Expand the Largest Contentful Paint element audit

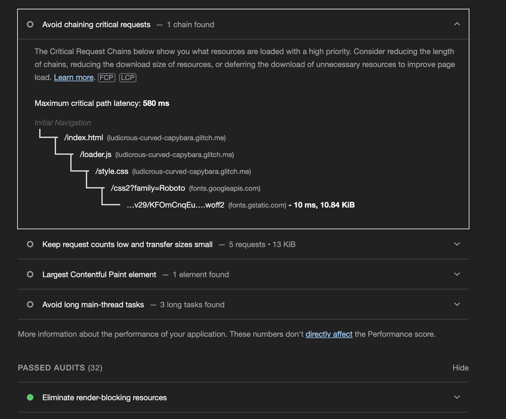click(x=457, y=274)
